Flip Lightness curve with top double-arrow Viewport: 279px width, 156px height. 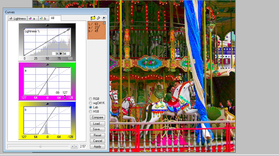coord(47,25)
